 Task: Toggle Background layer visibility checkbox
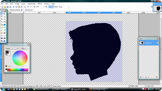click(x=157, y=43)
